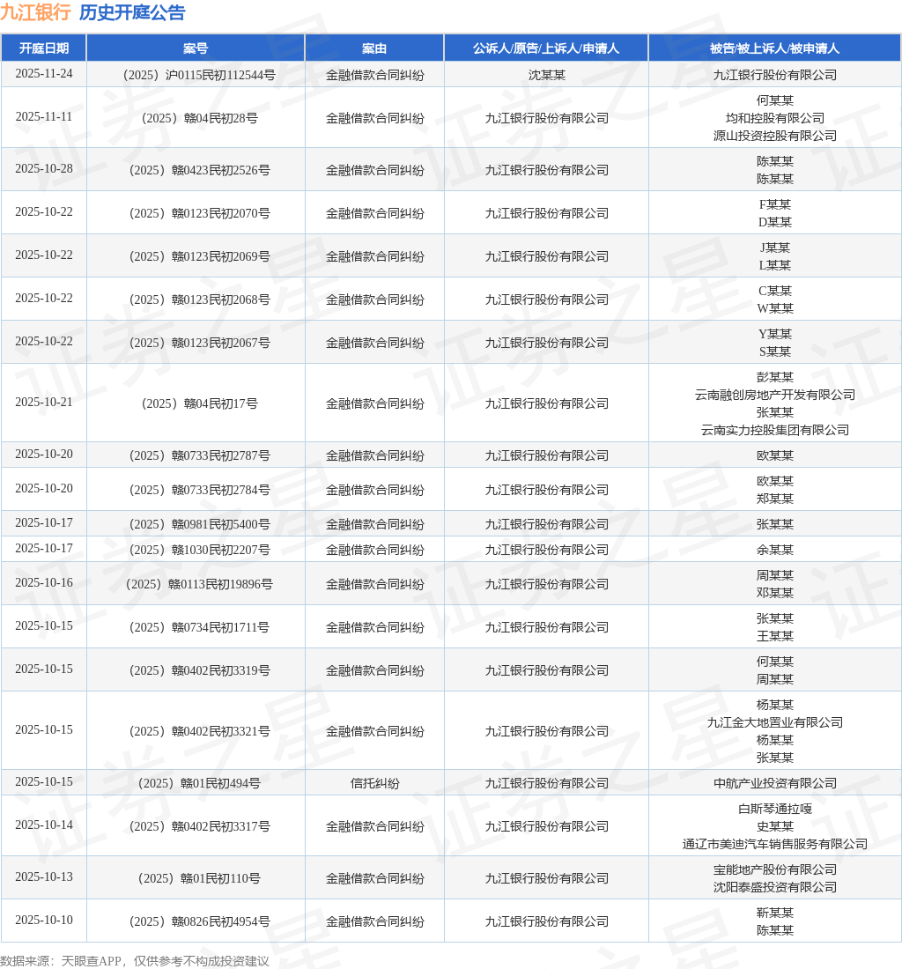Select the 被告/被上诉人/被申请人 column header

point(775,48)
